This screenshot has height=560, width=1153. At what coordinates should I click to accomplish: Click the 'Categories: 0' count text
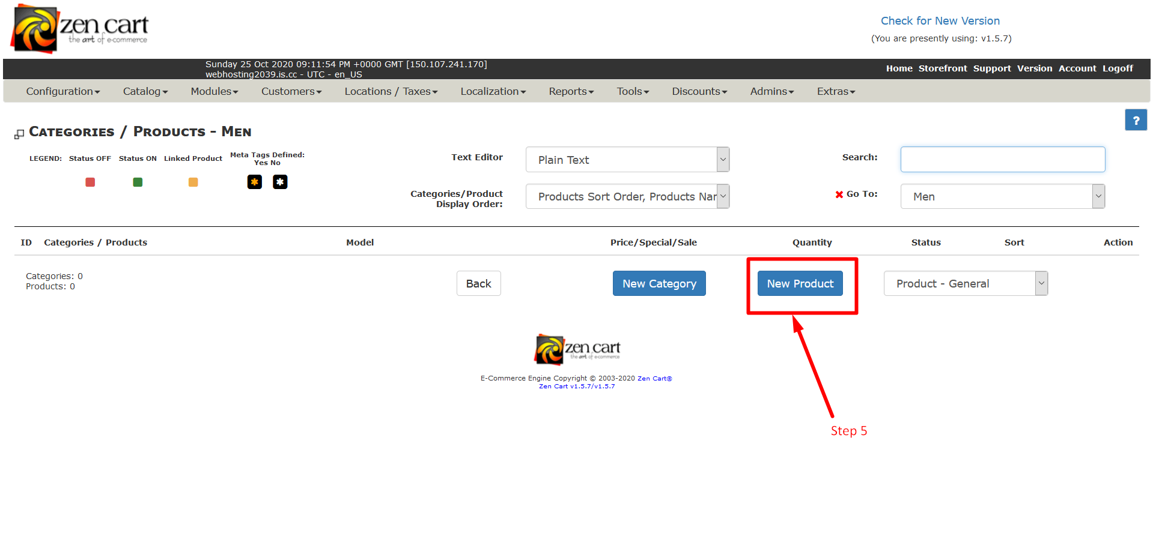(54, 276)
